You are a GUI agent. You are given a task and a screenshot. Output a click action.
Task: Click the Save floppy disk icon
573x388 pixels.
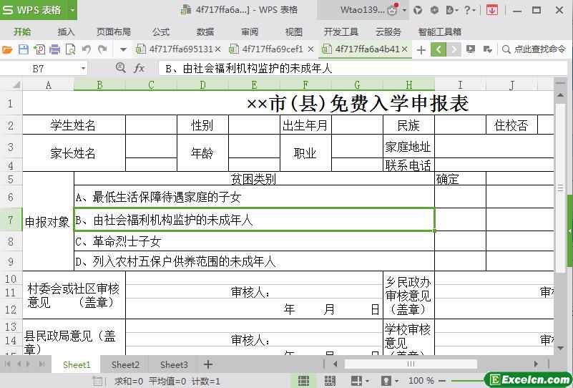(24, 49)
